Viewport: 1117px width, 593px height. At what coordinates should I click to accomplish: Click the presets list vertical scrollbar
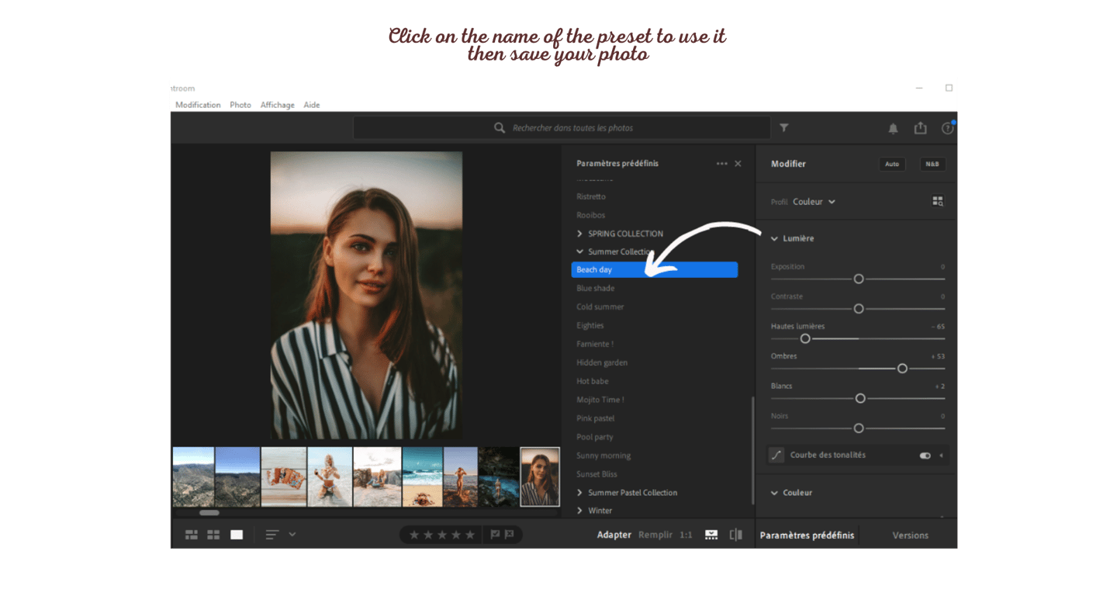pos(752,450)
